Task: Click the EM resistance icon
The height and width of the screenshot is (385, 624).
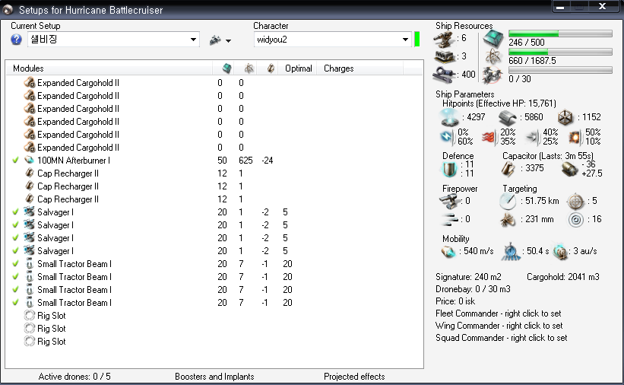Action: tap(448, 137)
